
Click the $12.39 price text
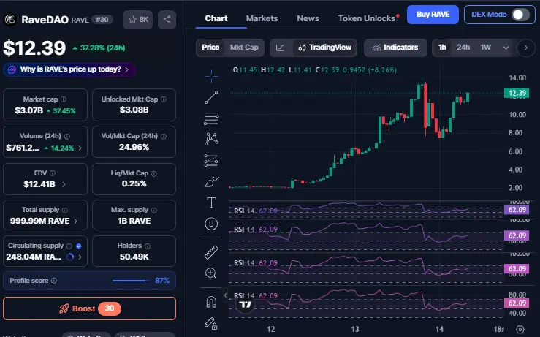[34, 48]
